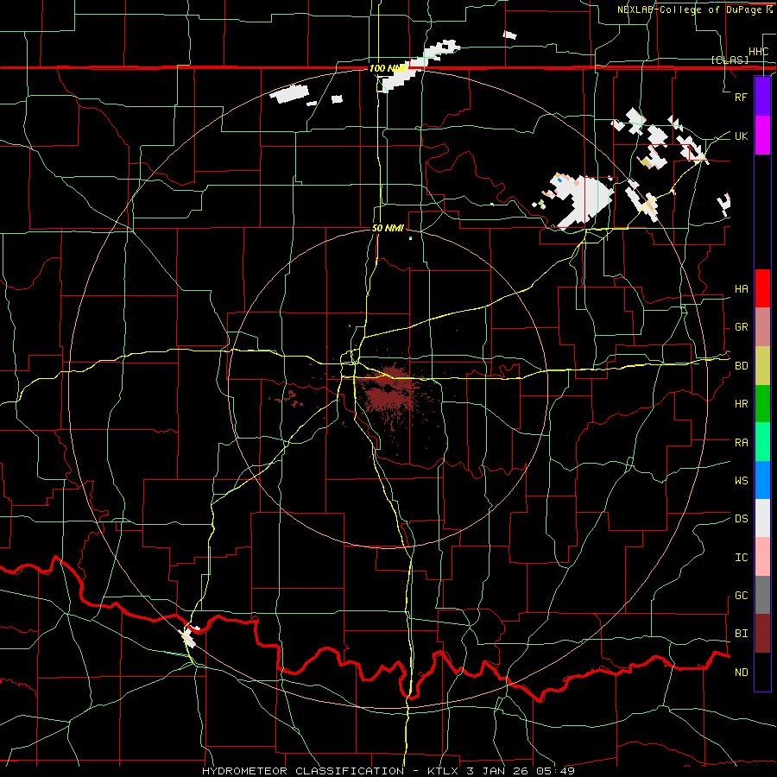Click the RA light green legend block
This screenshot has height=777, width=777.
pos(762,442)
